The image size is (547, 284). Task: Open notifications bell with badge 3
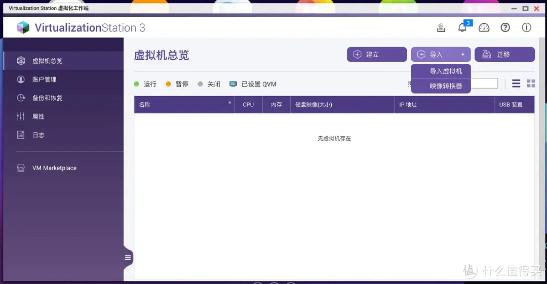[x=463, y=27]
